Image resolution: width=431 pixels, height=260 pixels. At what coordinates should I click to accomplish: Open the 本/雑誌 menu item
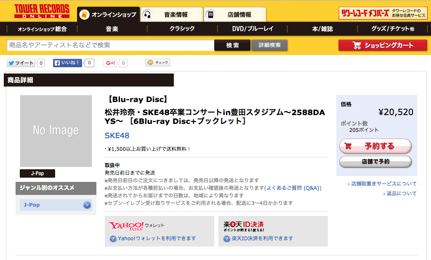(322, 29)
